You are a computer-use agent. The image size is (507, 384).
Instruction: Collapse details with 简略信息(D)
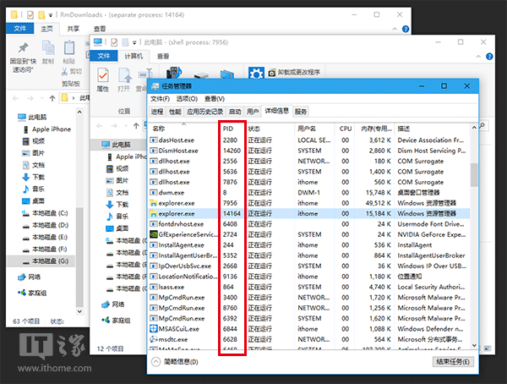[175, 362]
